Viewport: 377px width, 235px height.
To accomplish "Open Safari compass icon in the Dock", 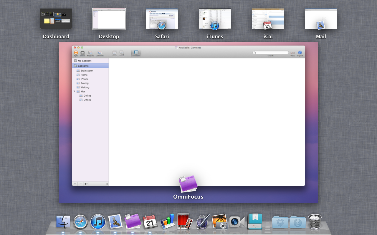I will click(x=81, y=222).
